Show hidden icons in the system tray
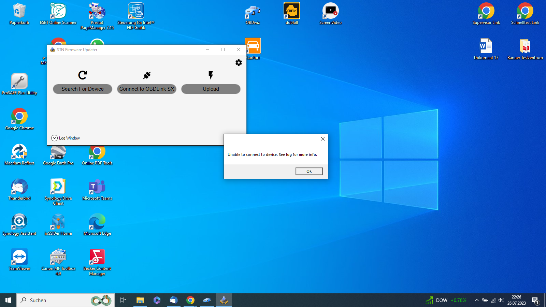The height and width of the screenshot is (307, 546). (x=477, y=300)
